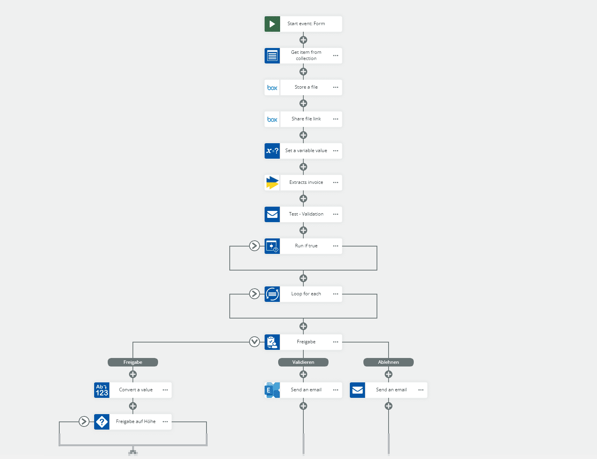Click the Share file link label

(x=306, y=119)
